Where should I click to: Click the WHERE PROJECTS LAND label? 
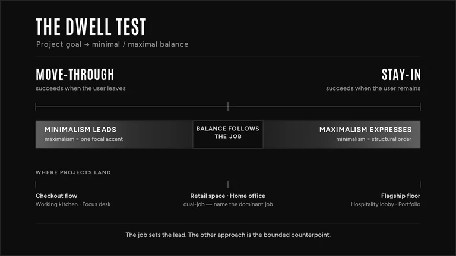pyautogui.click(x=73, y=172)
